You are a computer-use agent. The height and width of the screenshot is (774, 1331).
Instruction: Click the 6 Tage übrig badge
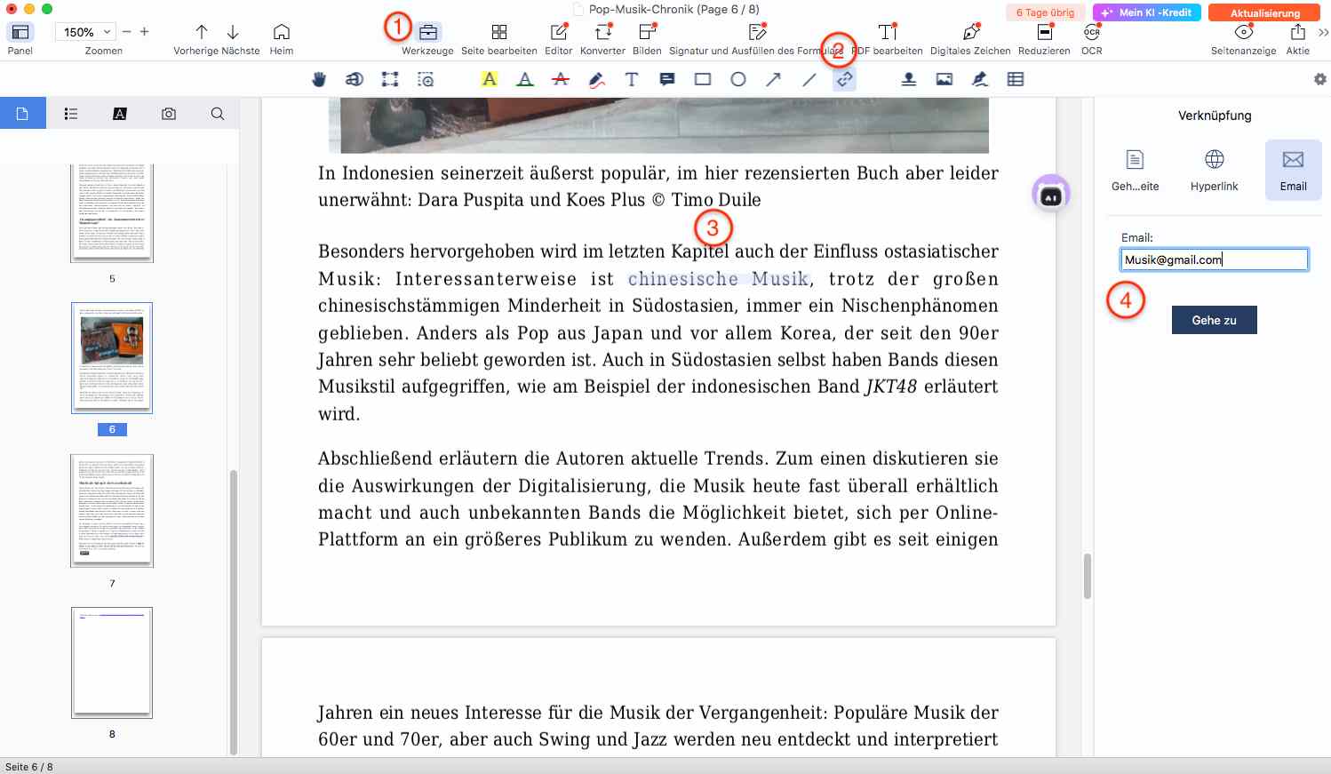1046,12
